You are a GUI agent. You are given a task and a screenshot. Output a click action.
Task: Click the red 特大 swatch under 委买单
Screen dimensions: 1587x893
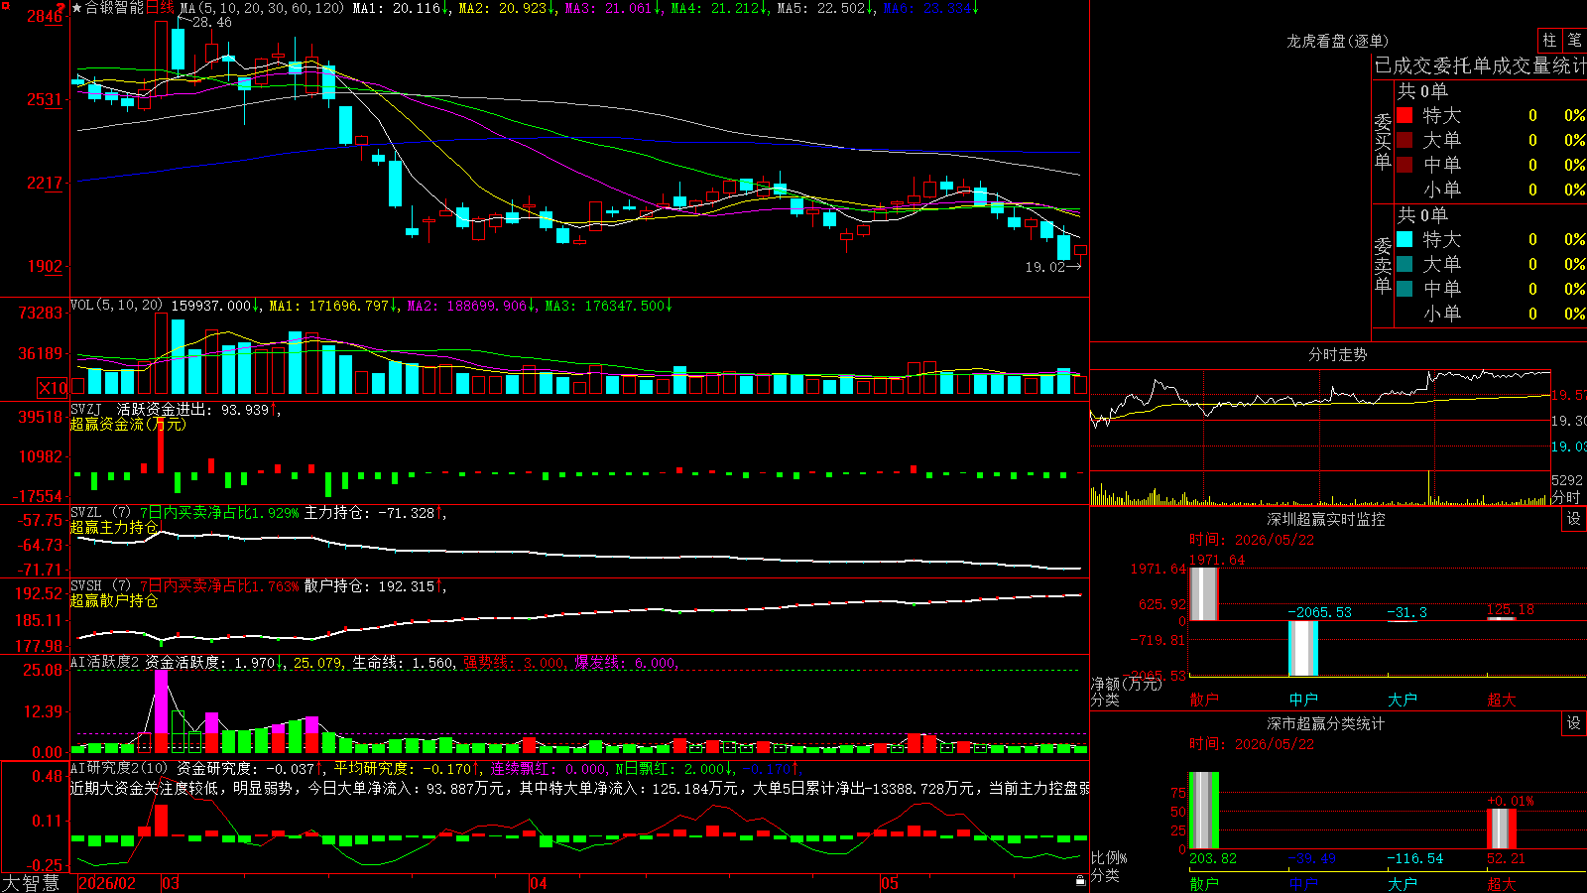point(1404,115)
